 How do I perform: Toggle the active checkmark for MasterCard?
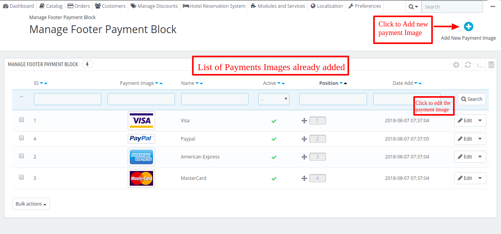tap(274, 179)
